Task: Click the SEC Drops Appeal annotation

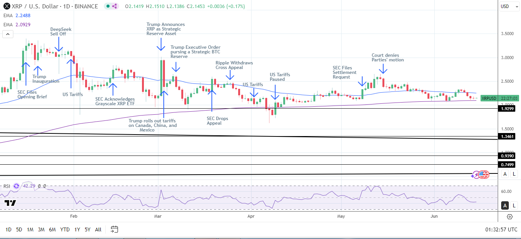Action: point(217,121)
